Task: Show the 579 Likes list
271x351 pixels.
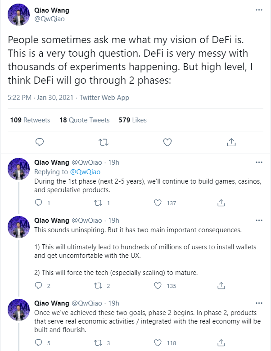Action: pyautogui.click(x=133, y=120)
